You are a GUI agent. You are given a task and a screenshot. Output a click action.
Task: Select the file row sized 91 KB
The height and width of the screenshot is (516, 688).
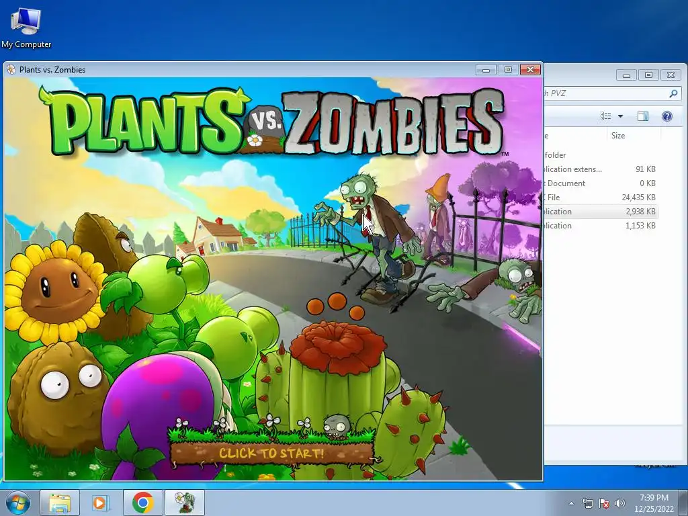pos(601,169)
